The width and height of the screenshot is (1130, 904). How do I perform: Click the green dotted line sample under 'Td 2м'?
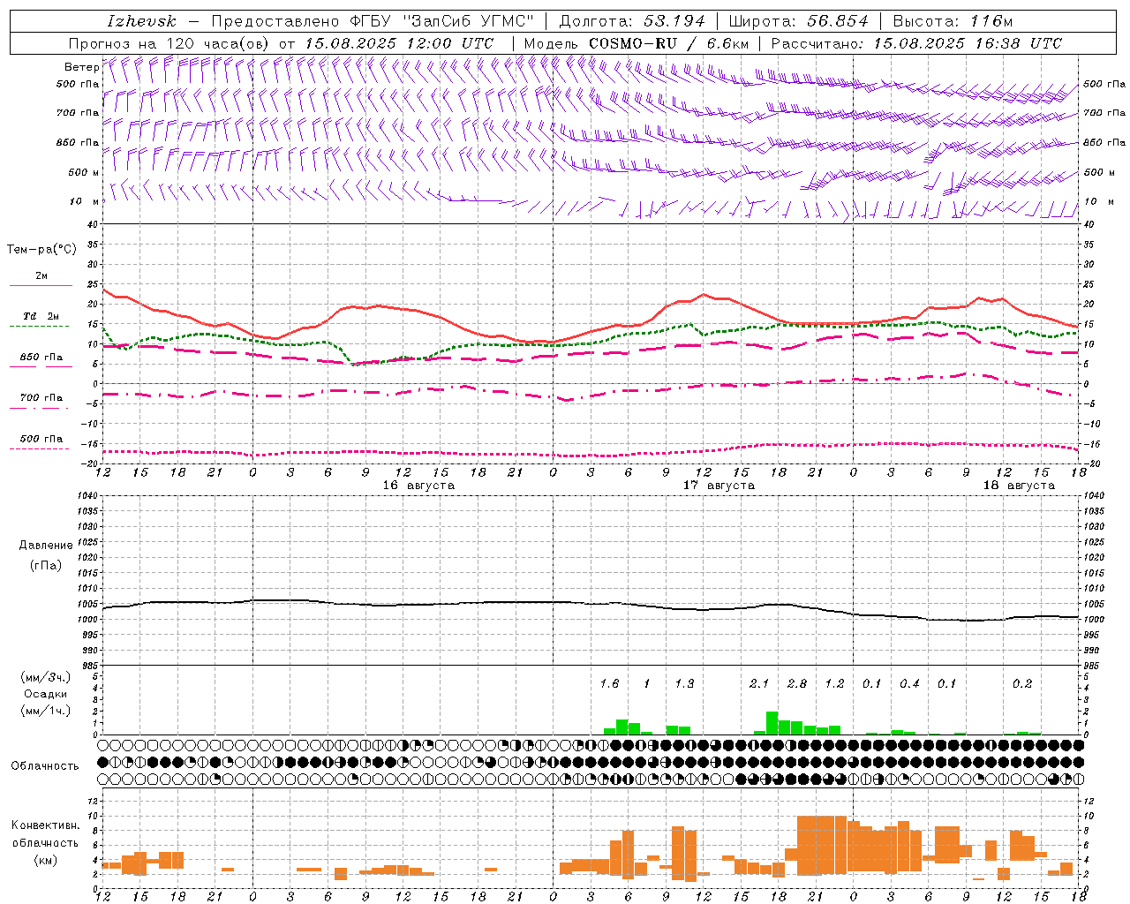[x=39, y=327]
